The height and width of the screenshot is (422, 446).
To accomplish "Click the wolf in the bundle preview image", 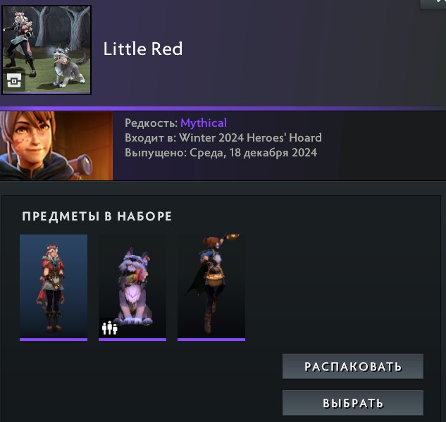I will 70,68.
